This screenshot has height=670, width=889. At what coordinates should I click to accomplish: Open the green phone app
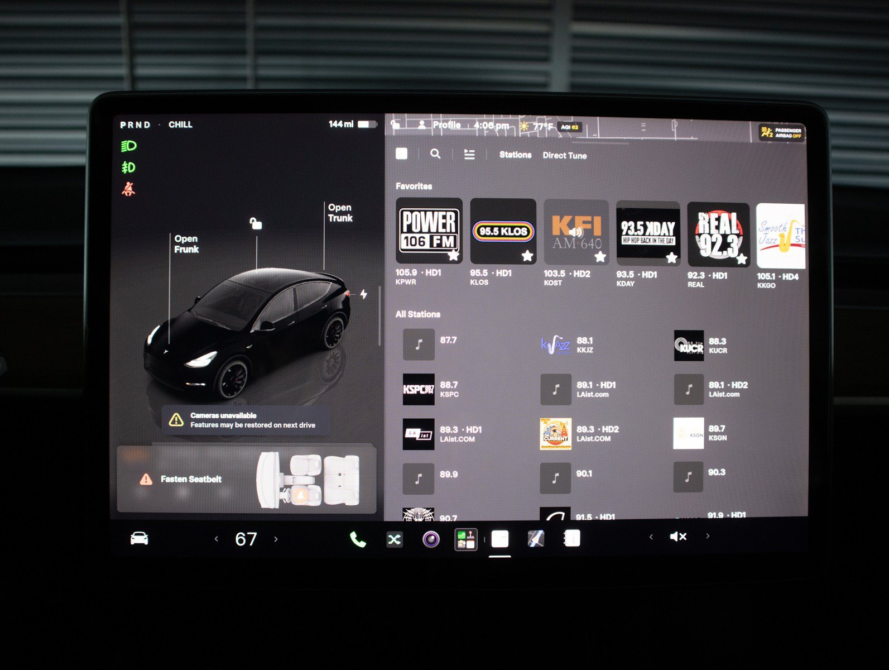(358, 539)
